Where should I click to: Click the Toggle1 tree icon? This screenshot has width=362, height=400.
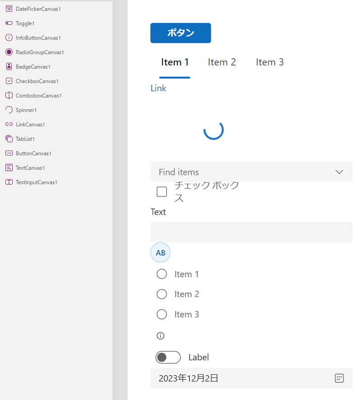[9, 23]
